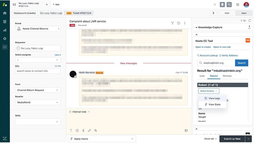Open the Select assignee dropdown
The width and height of the screenshot is (254, 143).
point(38,60)
